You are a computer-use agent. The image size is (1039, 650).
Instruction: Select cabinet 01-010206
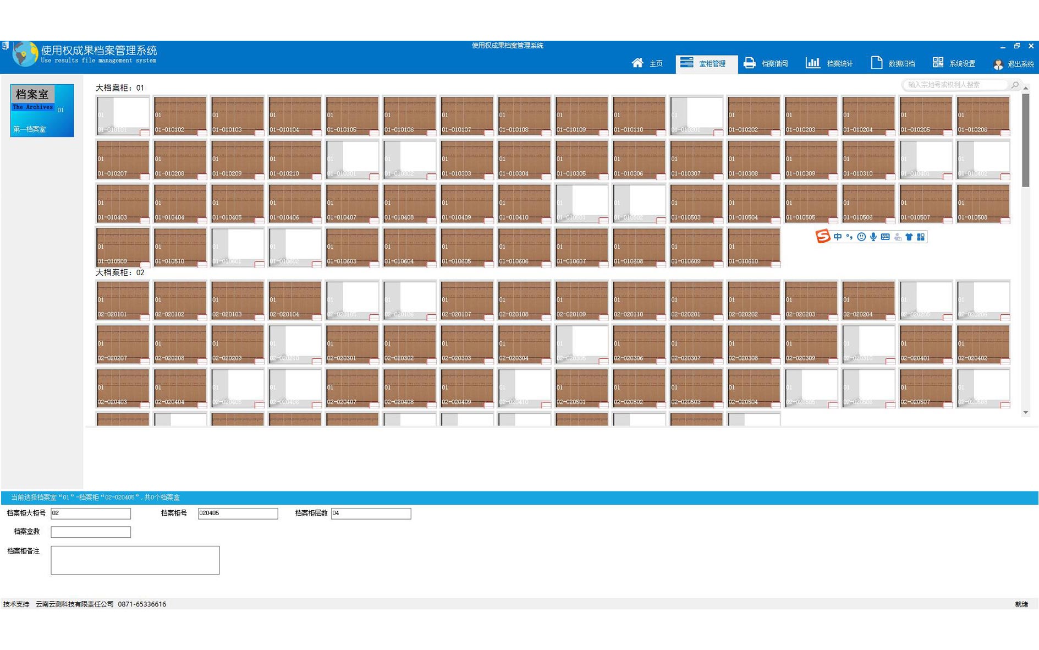point(983,116)
